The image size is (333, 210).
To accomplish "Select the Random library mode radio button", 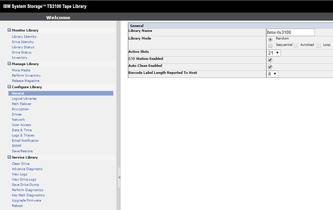I will coord(270,40).
